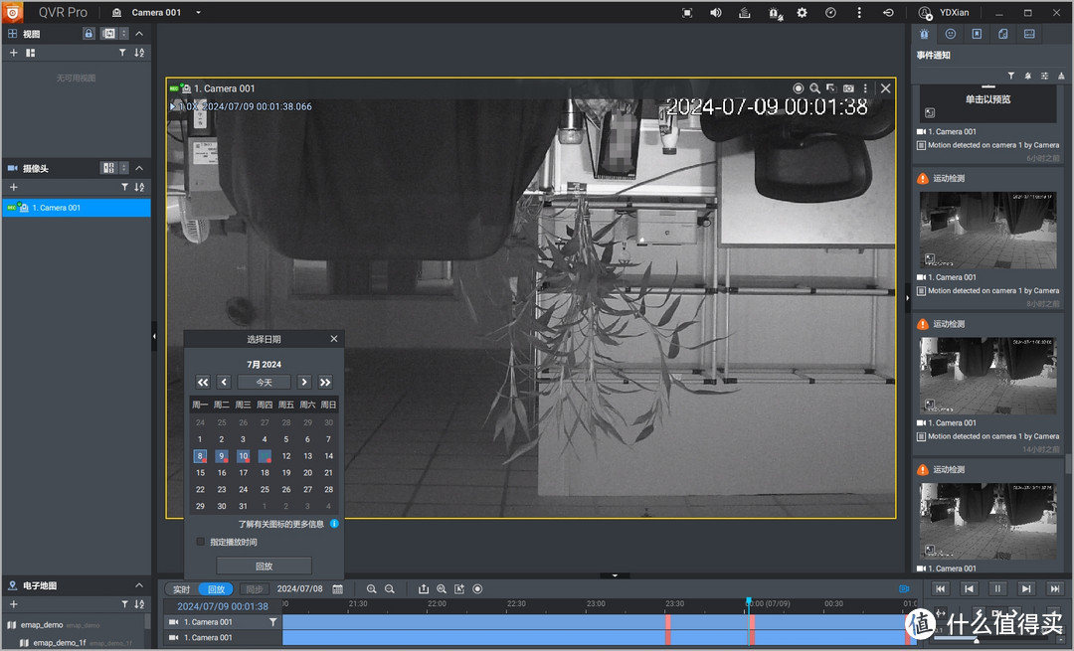Filter event notifications with funnel icon
Image resolution: width=1074 pixels, height=651 pixels.
[1011, 76]
